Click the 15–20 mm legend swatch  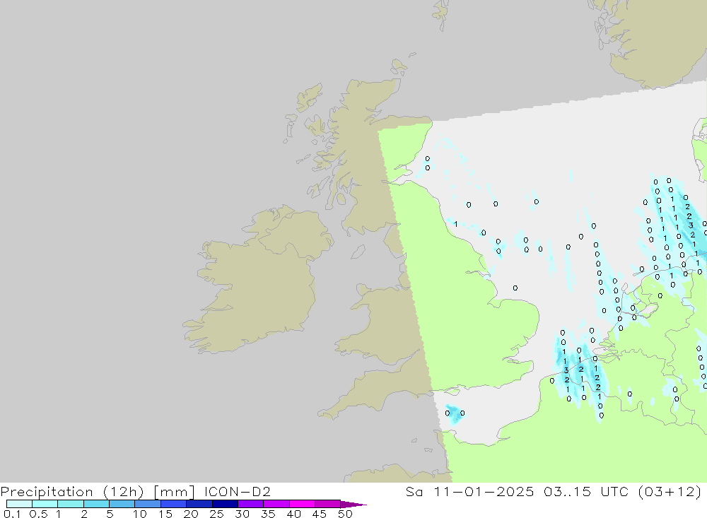(x=173, y=504)
